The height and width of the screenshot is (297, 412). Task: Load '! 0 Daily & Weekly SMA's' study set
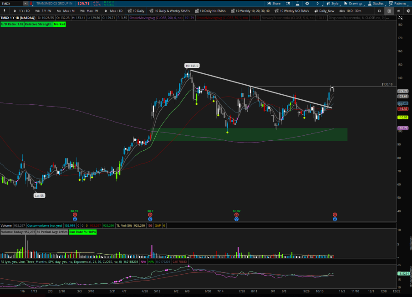coord(169,11)
